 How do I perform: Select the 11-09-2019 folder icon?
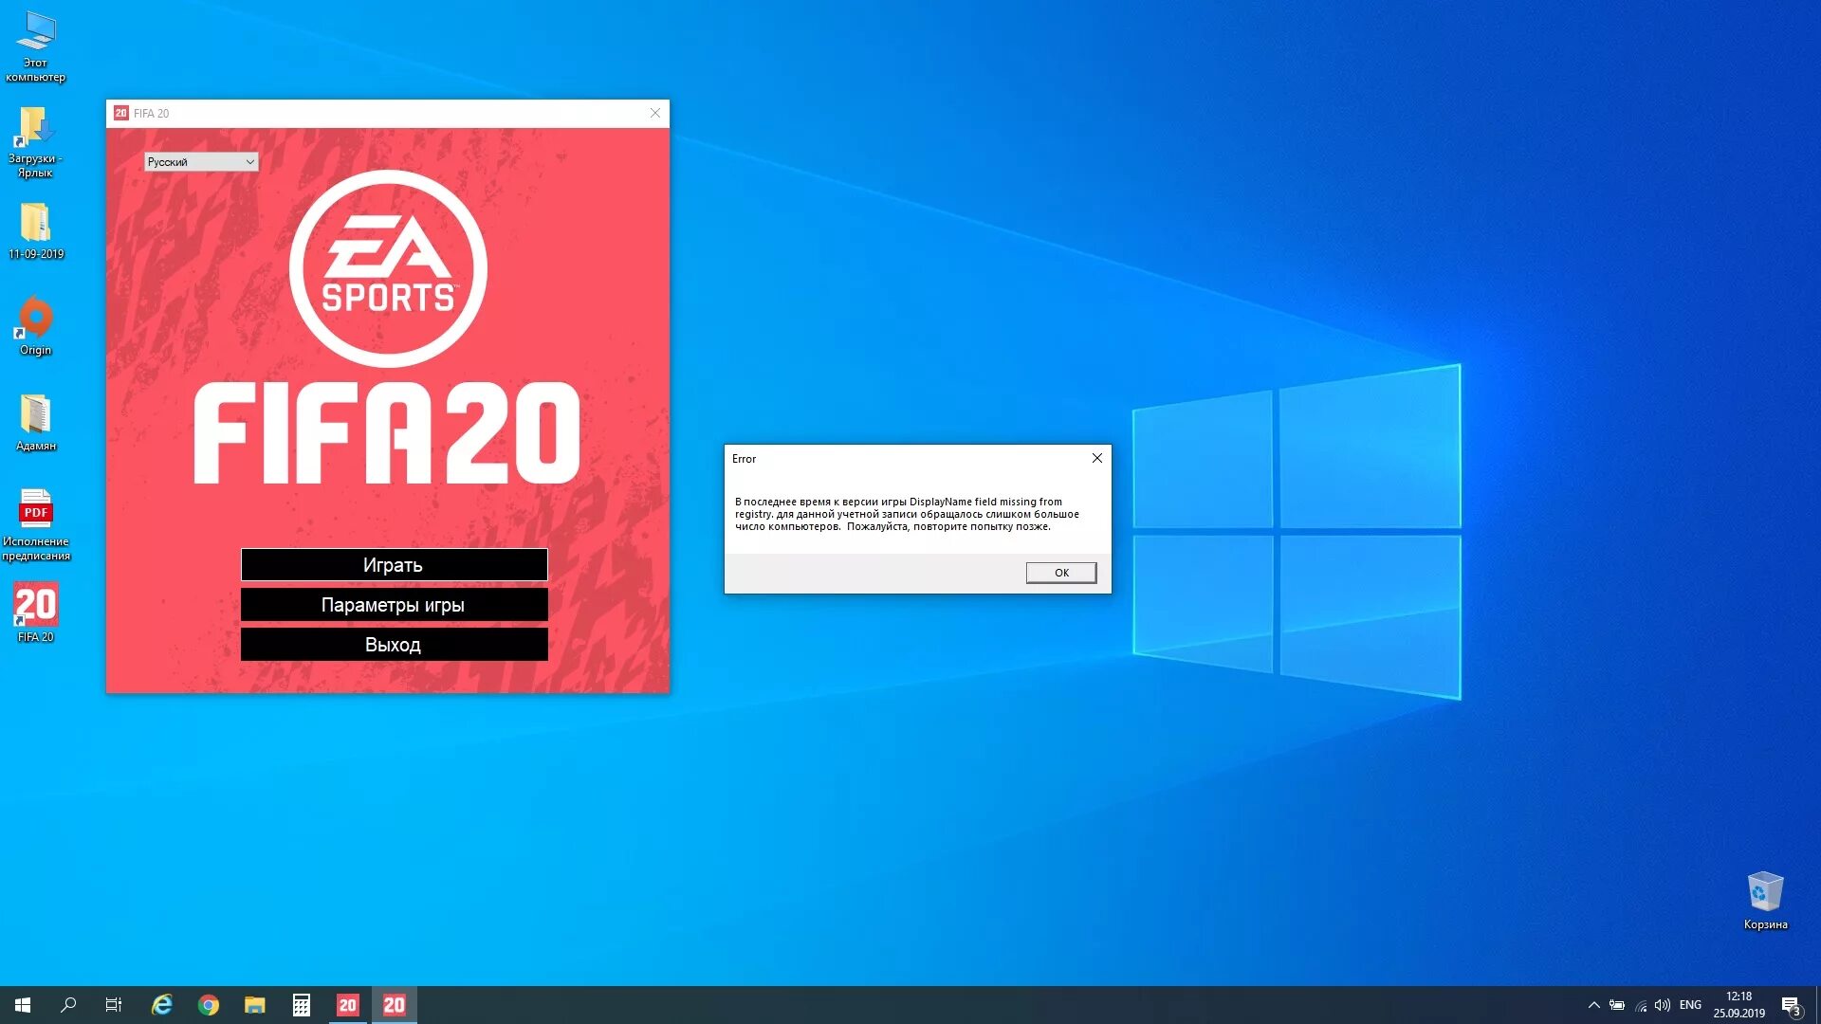[36, 232]
